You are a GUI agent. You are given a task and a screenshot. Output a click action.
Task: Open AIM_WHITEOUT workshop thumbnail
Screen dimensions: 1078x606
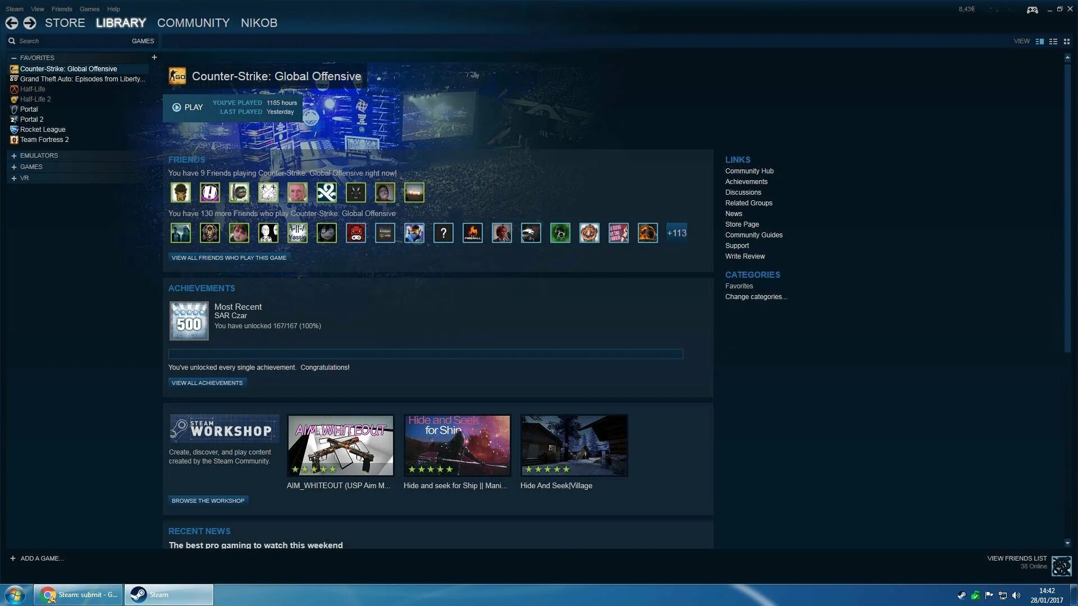point(340,446)
